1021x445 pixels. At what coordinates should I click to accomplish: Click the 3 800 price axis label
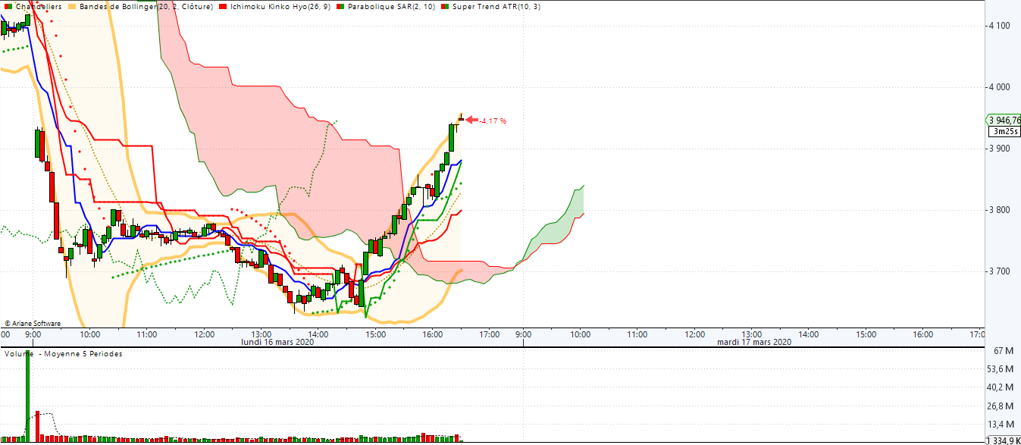pyautogui.click(x=999, y=210)
